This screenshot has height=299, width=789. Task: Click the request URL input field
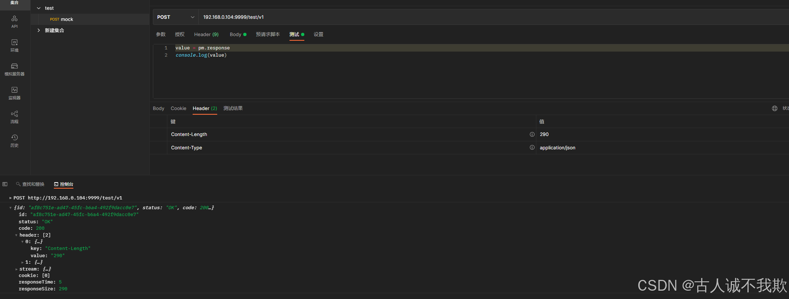[494, 17]
